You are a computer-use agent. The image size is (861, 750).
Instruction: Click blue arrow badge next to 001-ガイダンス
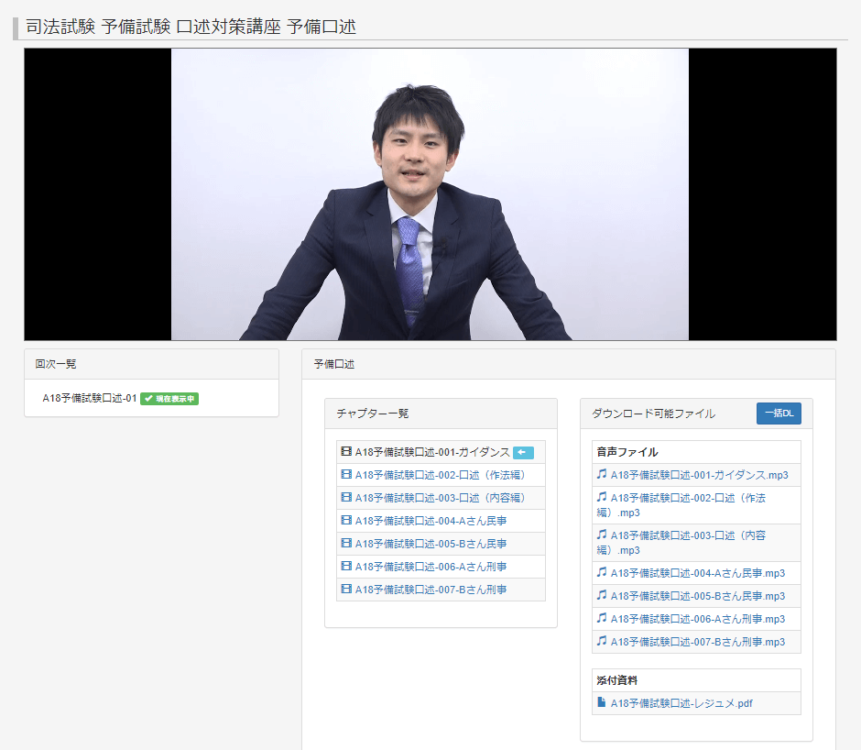[523, 452]
